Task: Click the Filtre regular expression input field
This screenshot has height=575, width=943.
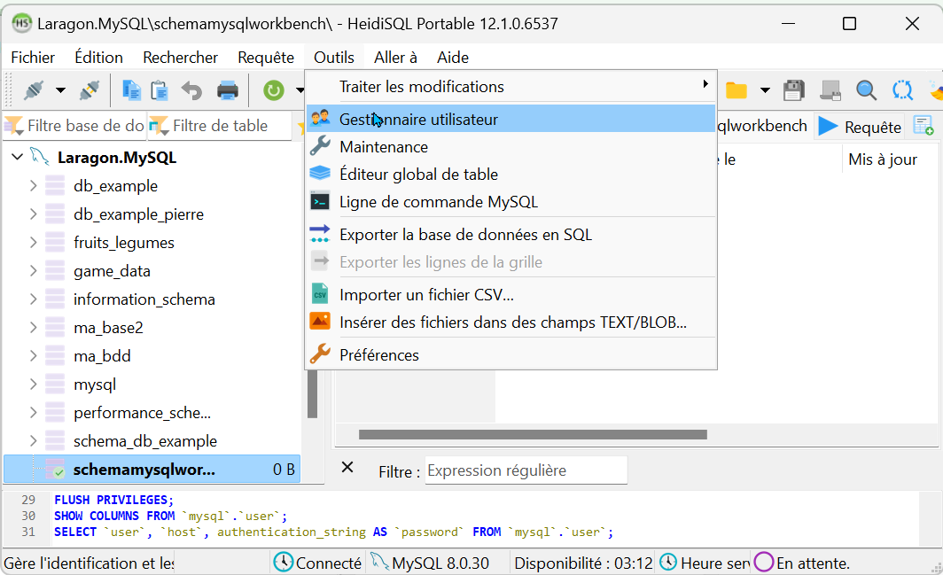Action: point(526,470)
